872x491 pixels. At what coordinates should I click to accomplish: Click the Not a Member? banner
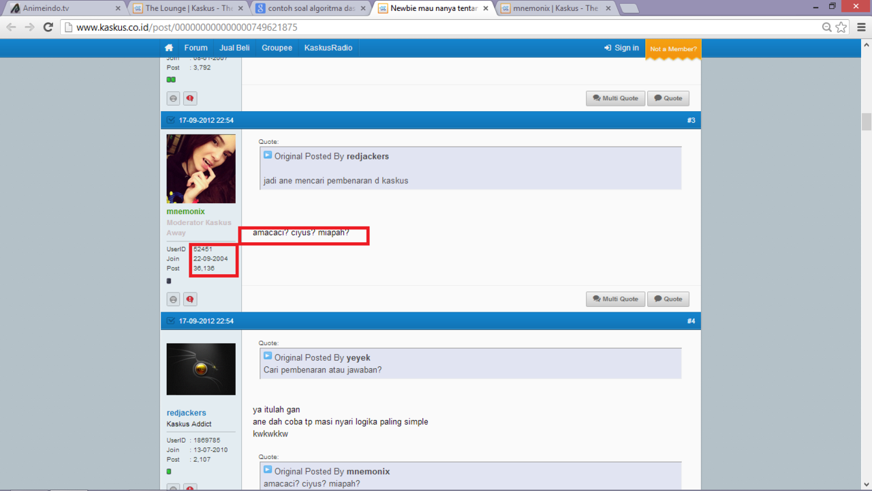(673, 49)
